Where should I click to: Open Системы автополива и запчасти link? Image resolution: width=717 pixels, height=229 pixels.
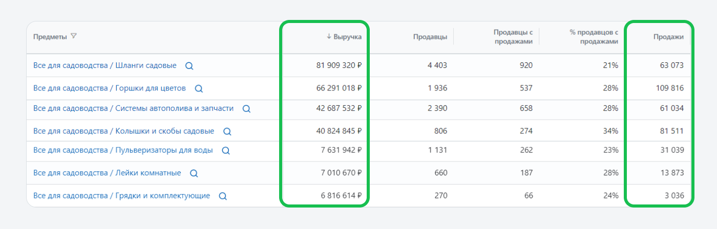133,108
